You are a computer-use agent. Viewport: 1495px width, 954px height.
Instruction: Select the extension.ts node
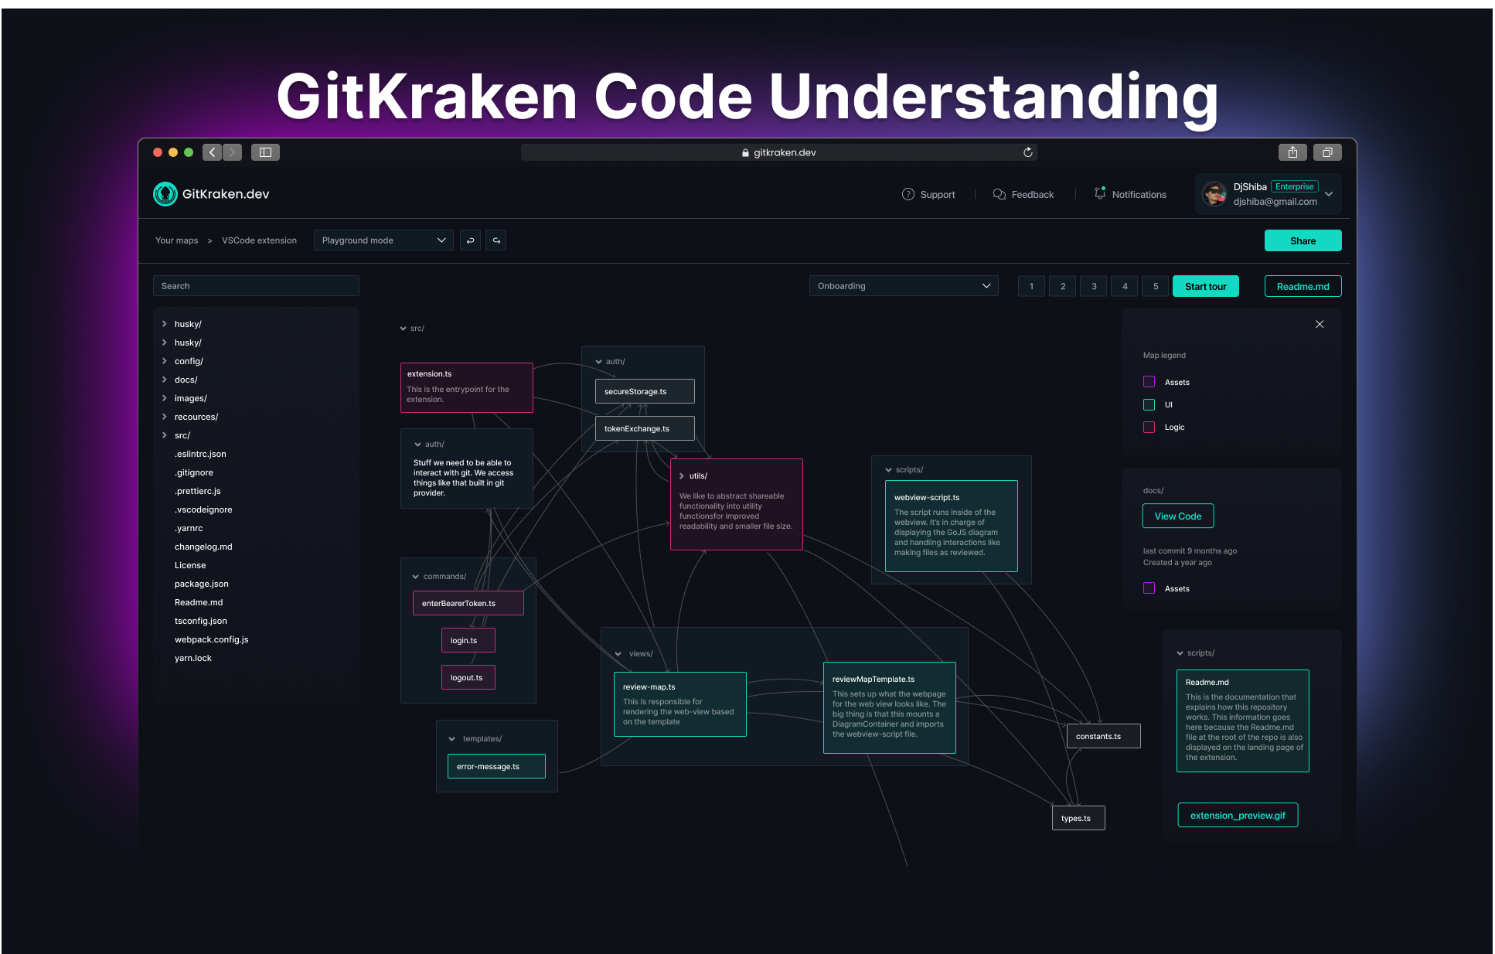(x=467, y=387)
